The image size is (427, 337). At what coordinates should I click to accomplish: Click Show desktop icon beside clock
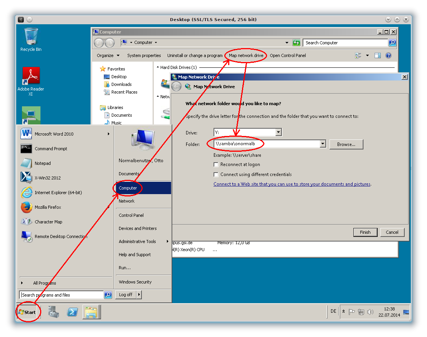point(406,312)
